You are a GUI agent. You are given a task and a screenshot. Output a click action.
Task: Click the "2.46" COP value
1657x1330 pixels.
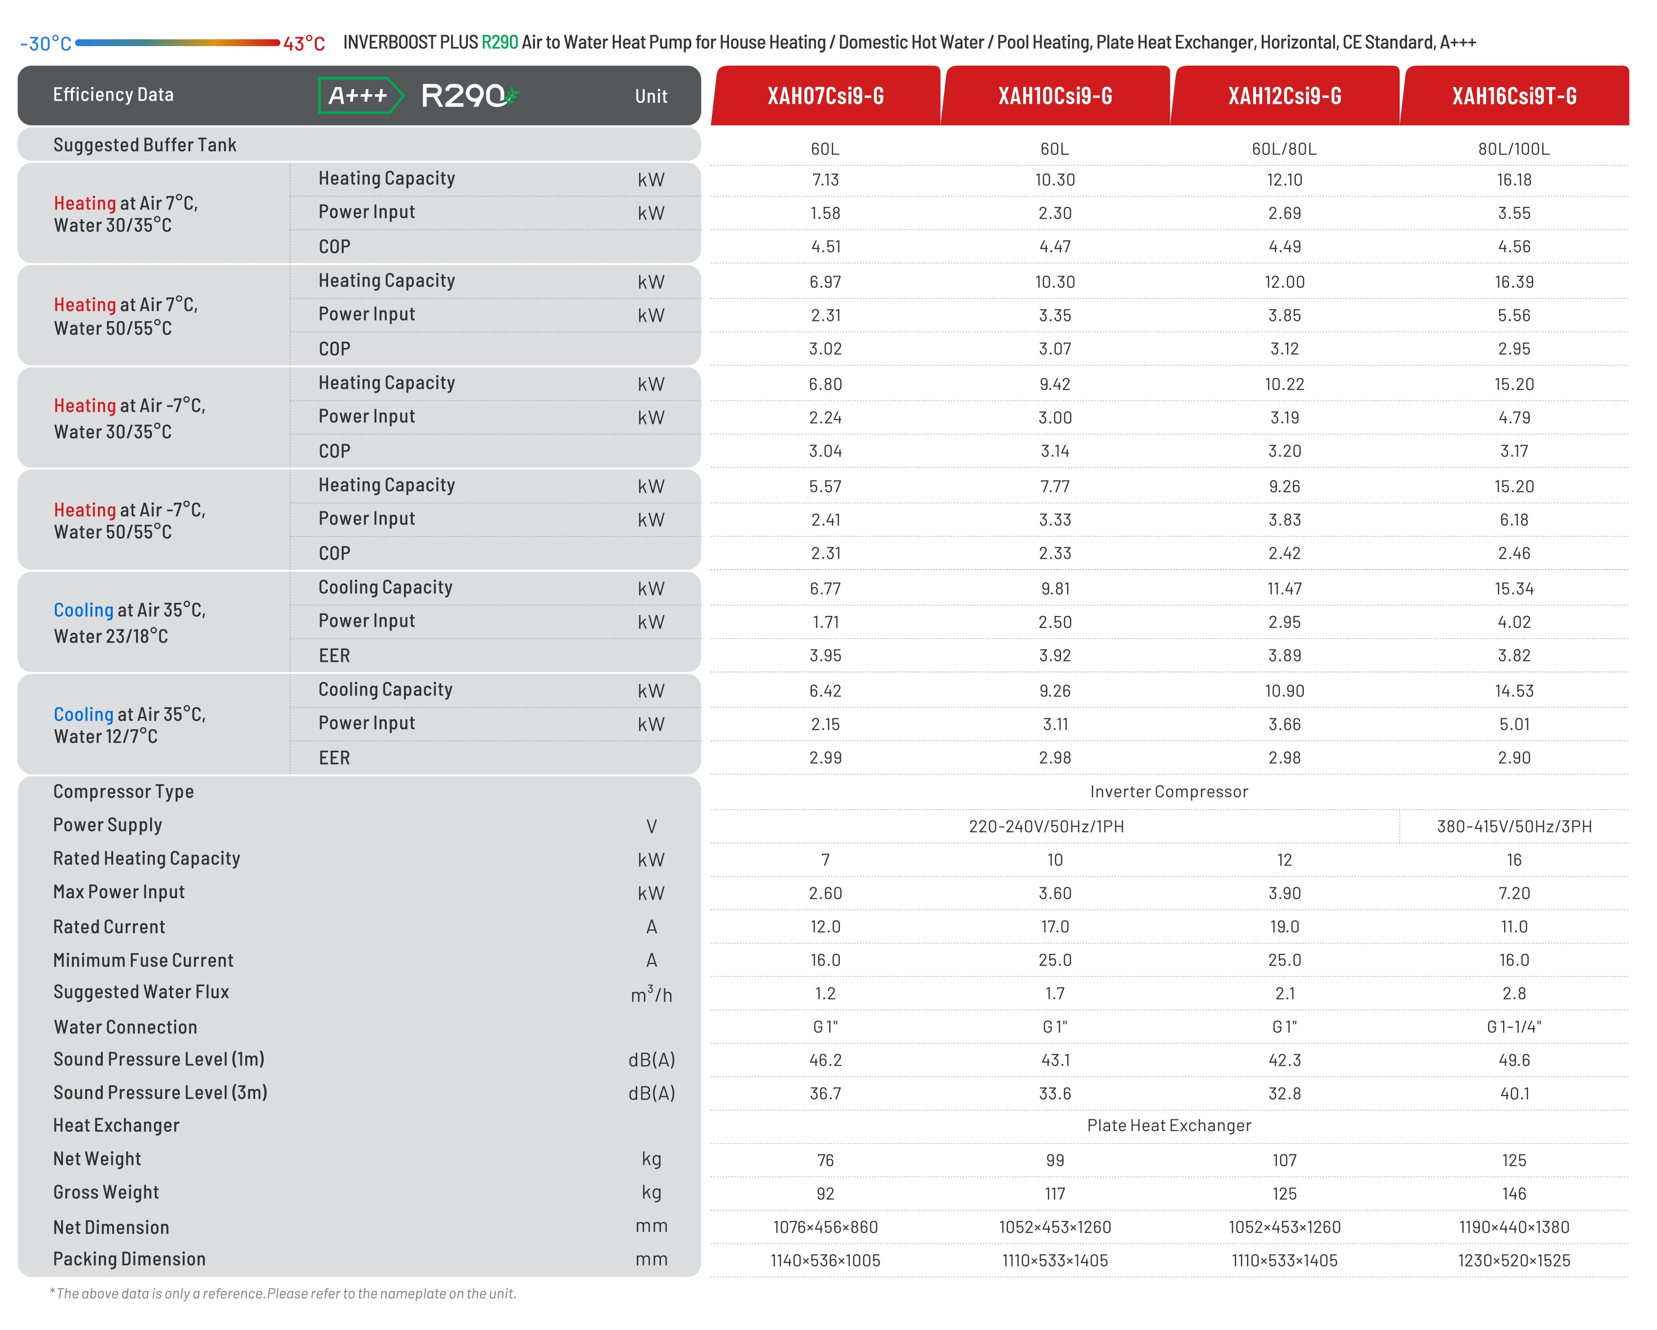point(1514,553)
